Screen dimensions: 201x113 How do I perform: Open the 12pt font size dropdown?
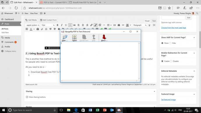tap(48, 25)
